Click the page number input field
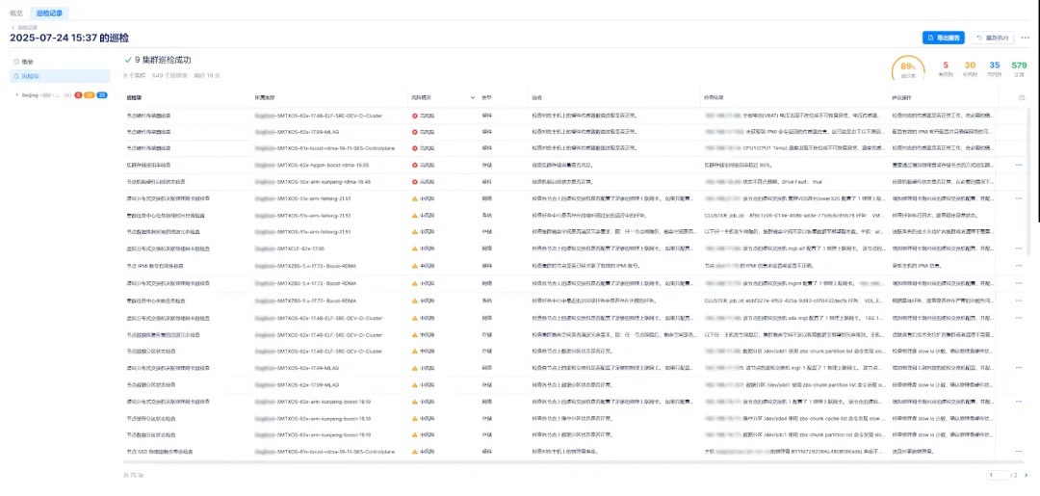This screenshot has width=1040, height=496. pyautogui.click(x=998, y=475)
